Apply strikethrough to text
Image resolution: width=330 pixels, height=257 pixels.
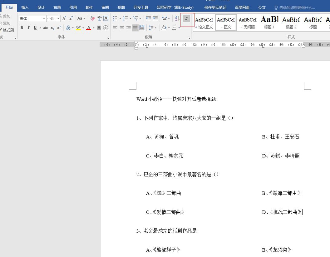[45, 28]
